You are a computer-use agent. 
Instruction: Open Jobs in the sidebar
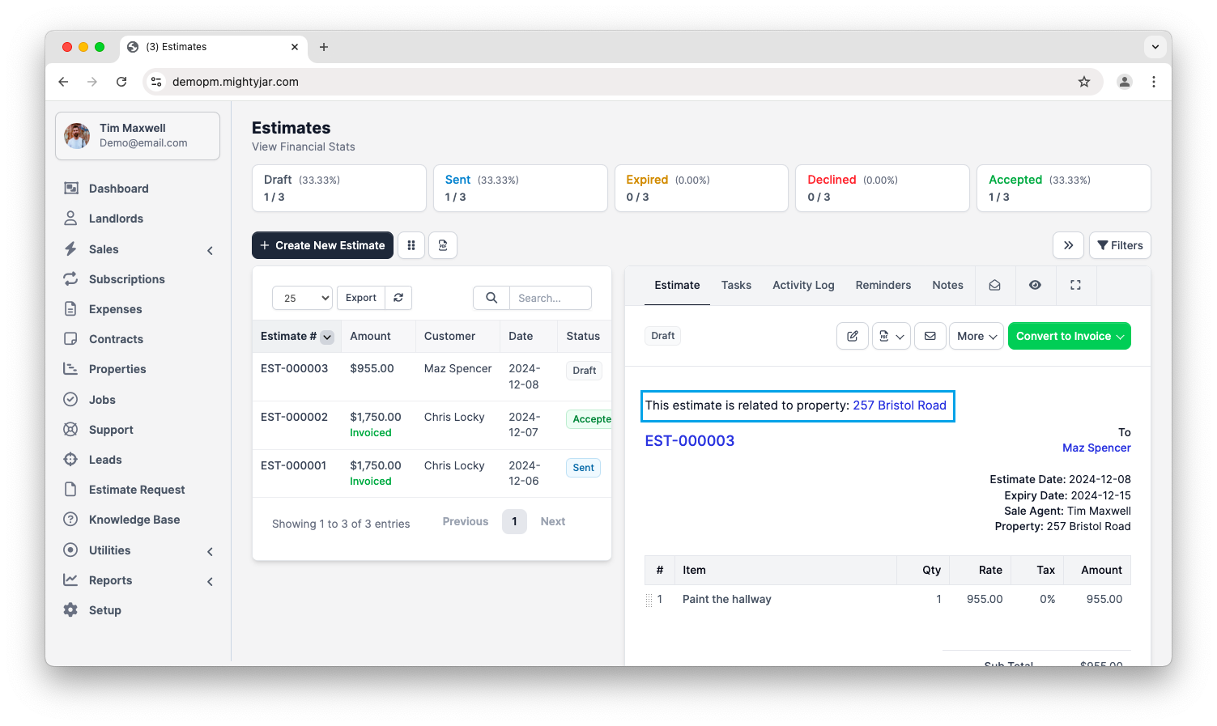102,400
